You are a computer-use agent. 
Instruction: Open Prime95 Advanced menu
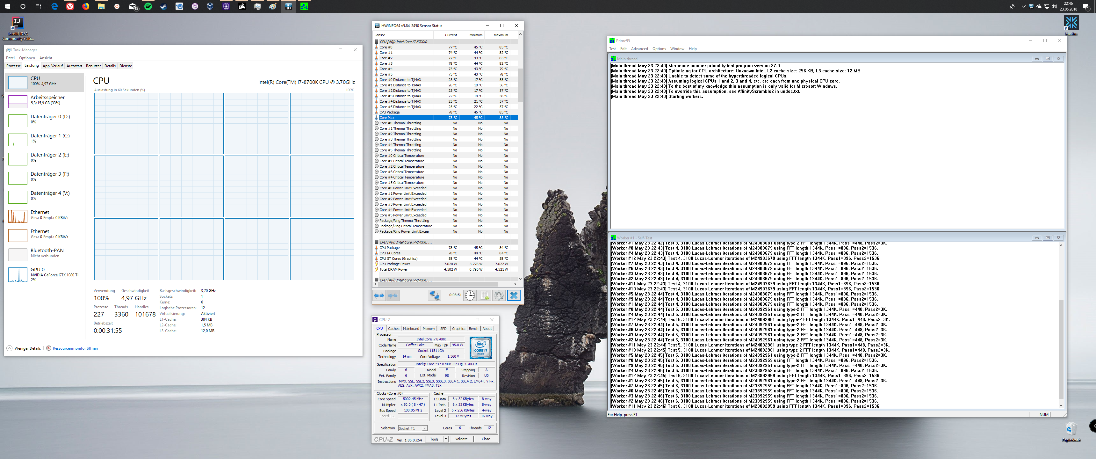tap(639, 48)
